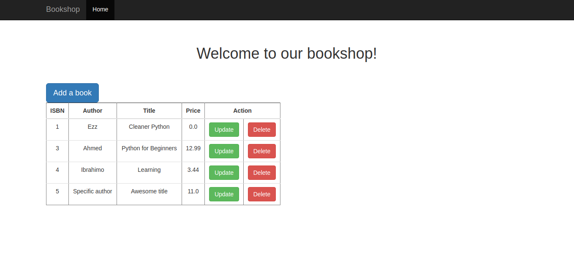Click the Price column header
The height and width of the screenshot is (255, 574).
tap(193, 110)
